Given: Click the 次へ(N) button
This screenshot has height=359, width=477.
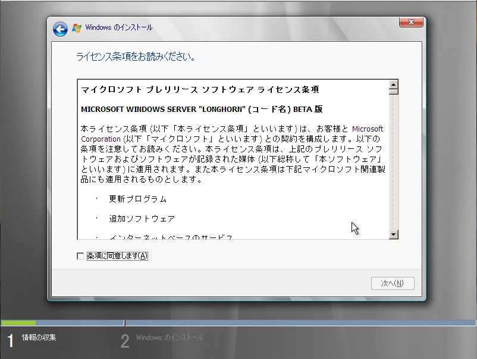Looking at the screenshot, I should (x=393, y=283).
